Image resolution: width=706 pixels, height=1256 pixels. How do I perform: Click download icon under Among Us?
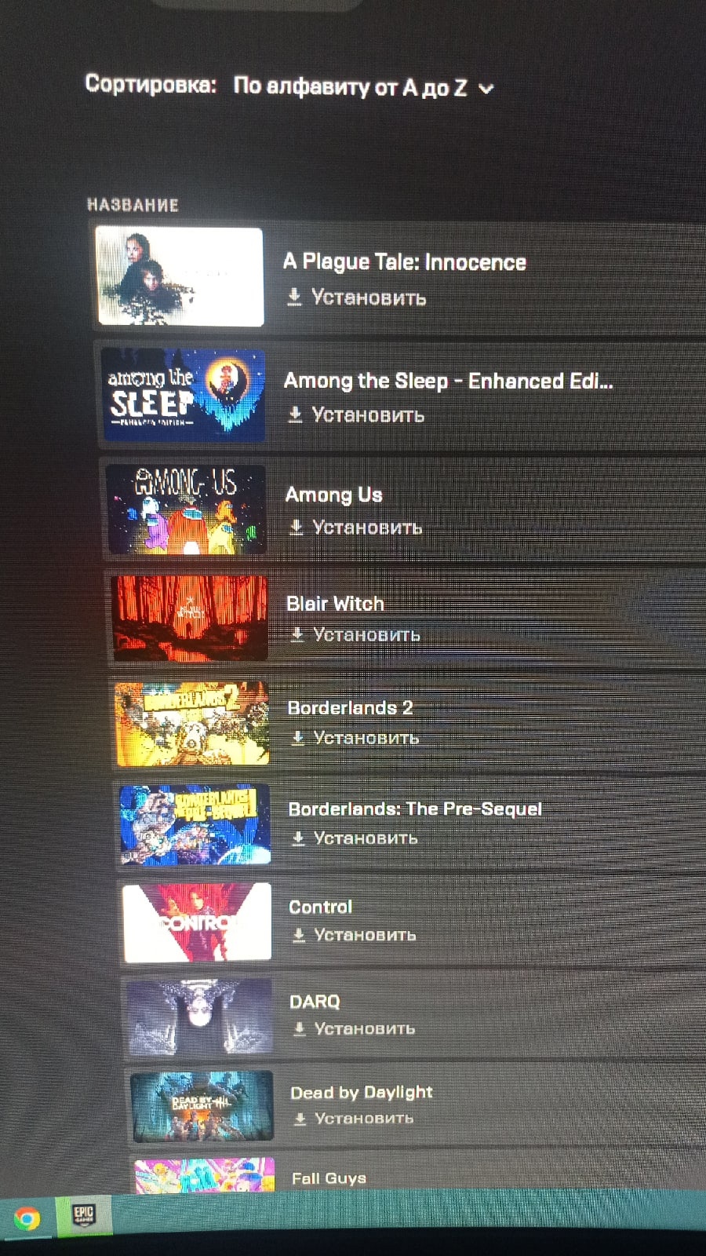click(296, 527)
